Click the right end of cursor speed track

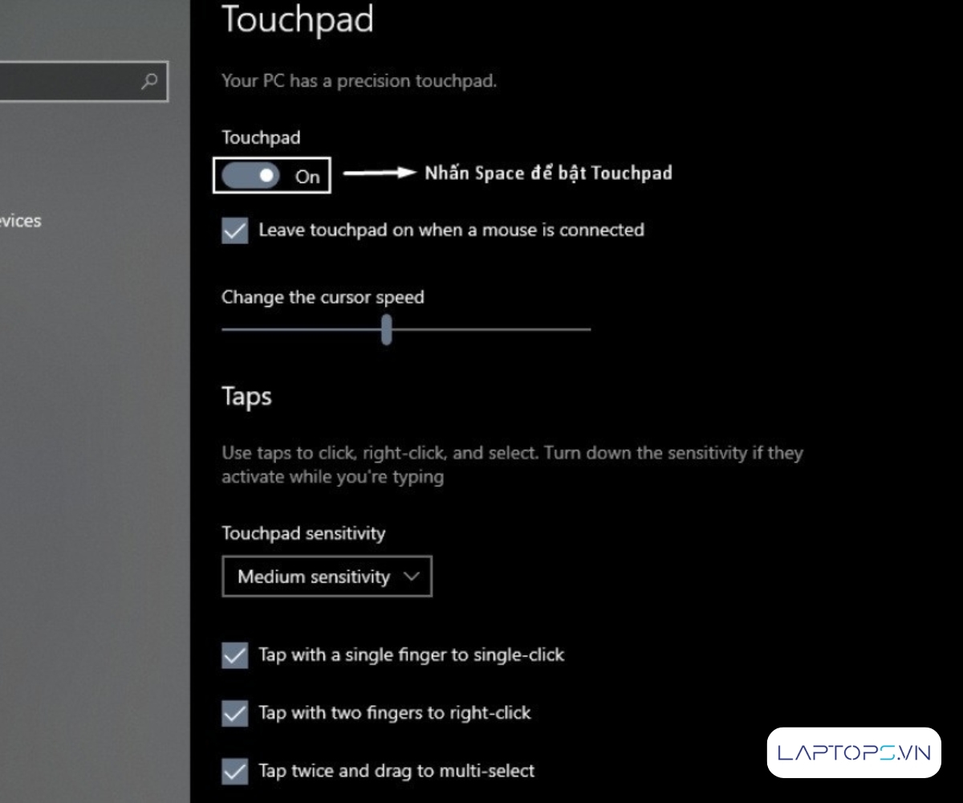click(587, 328)
